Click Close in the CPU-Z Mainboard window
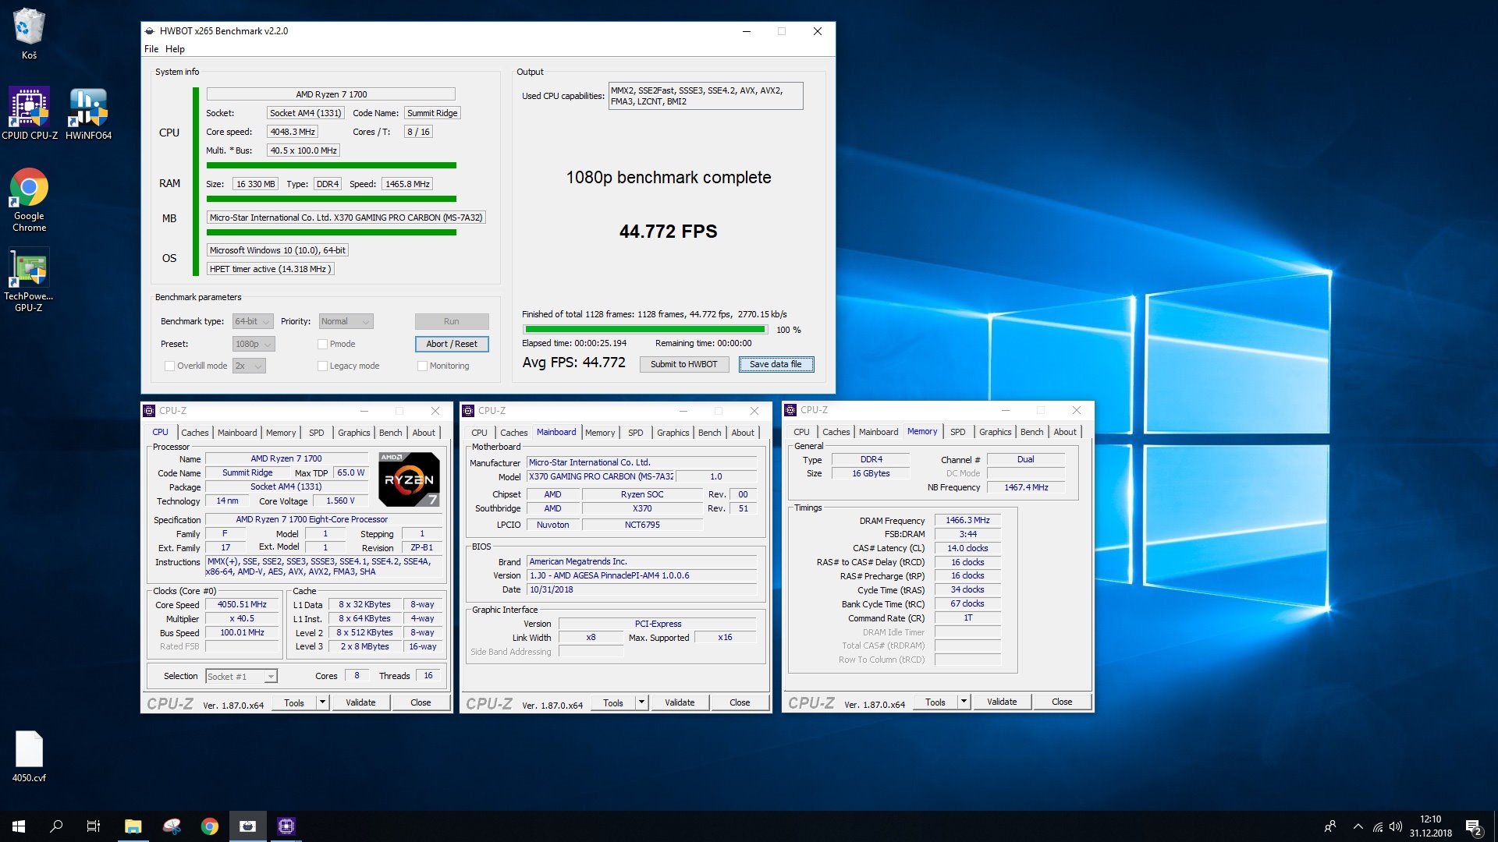This screenshot has width=1498, height=842. tap(740, 702)
